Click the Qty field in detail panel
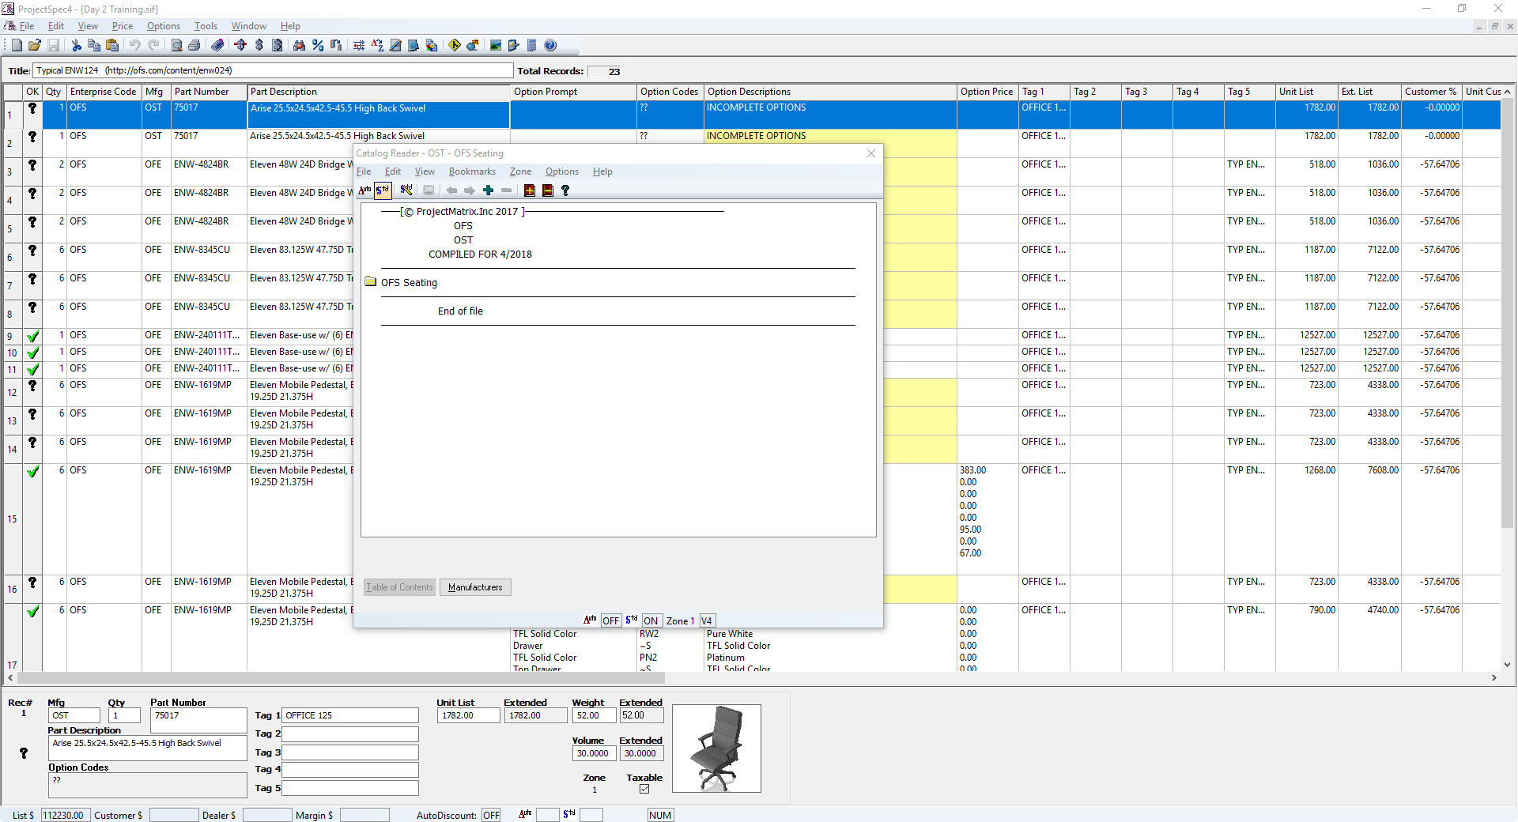This screenshot has height=822, width=1518. 124,715
